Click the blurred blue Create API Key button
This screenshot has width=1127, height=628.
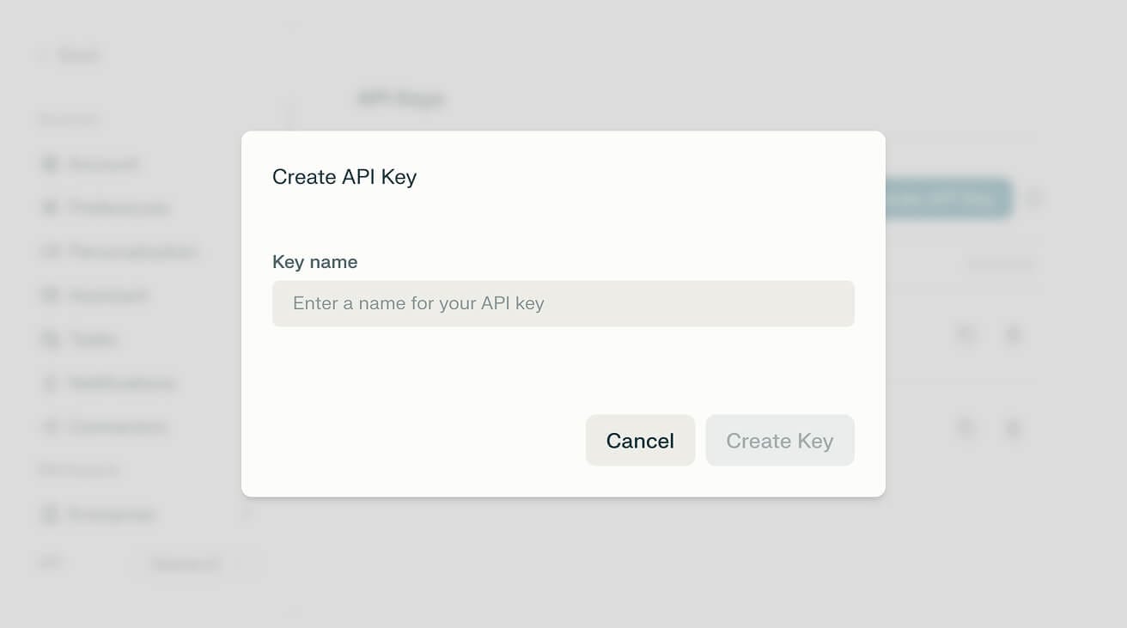pyautogui.click(x=948, y=198)
